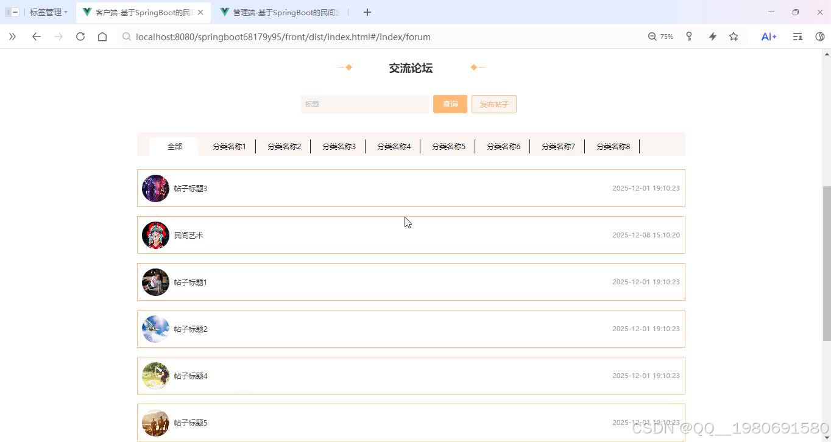Screen dimensions: 831x442
Task: Select the 全部 category tab
Action: 174,147
